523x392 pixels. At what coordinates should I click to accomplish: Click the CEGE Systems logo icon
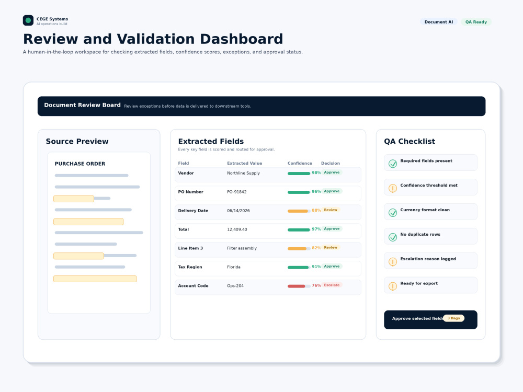tap(28, 20)
